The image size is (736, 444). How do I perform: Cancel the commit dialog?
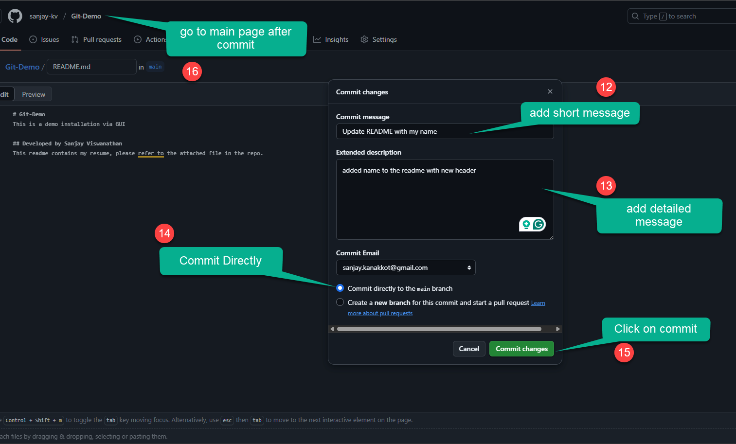tap(468, 349)
